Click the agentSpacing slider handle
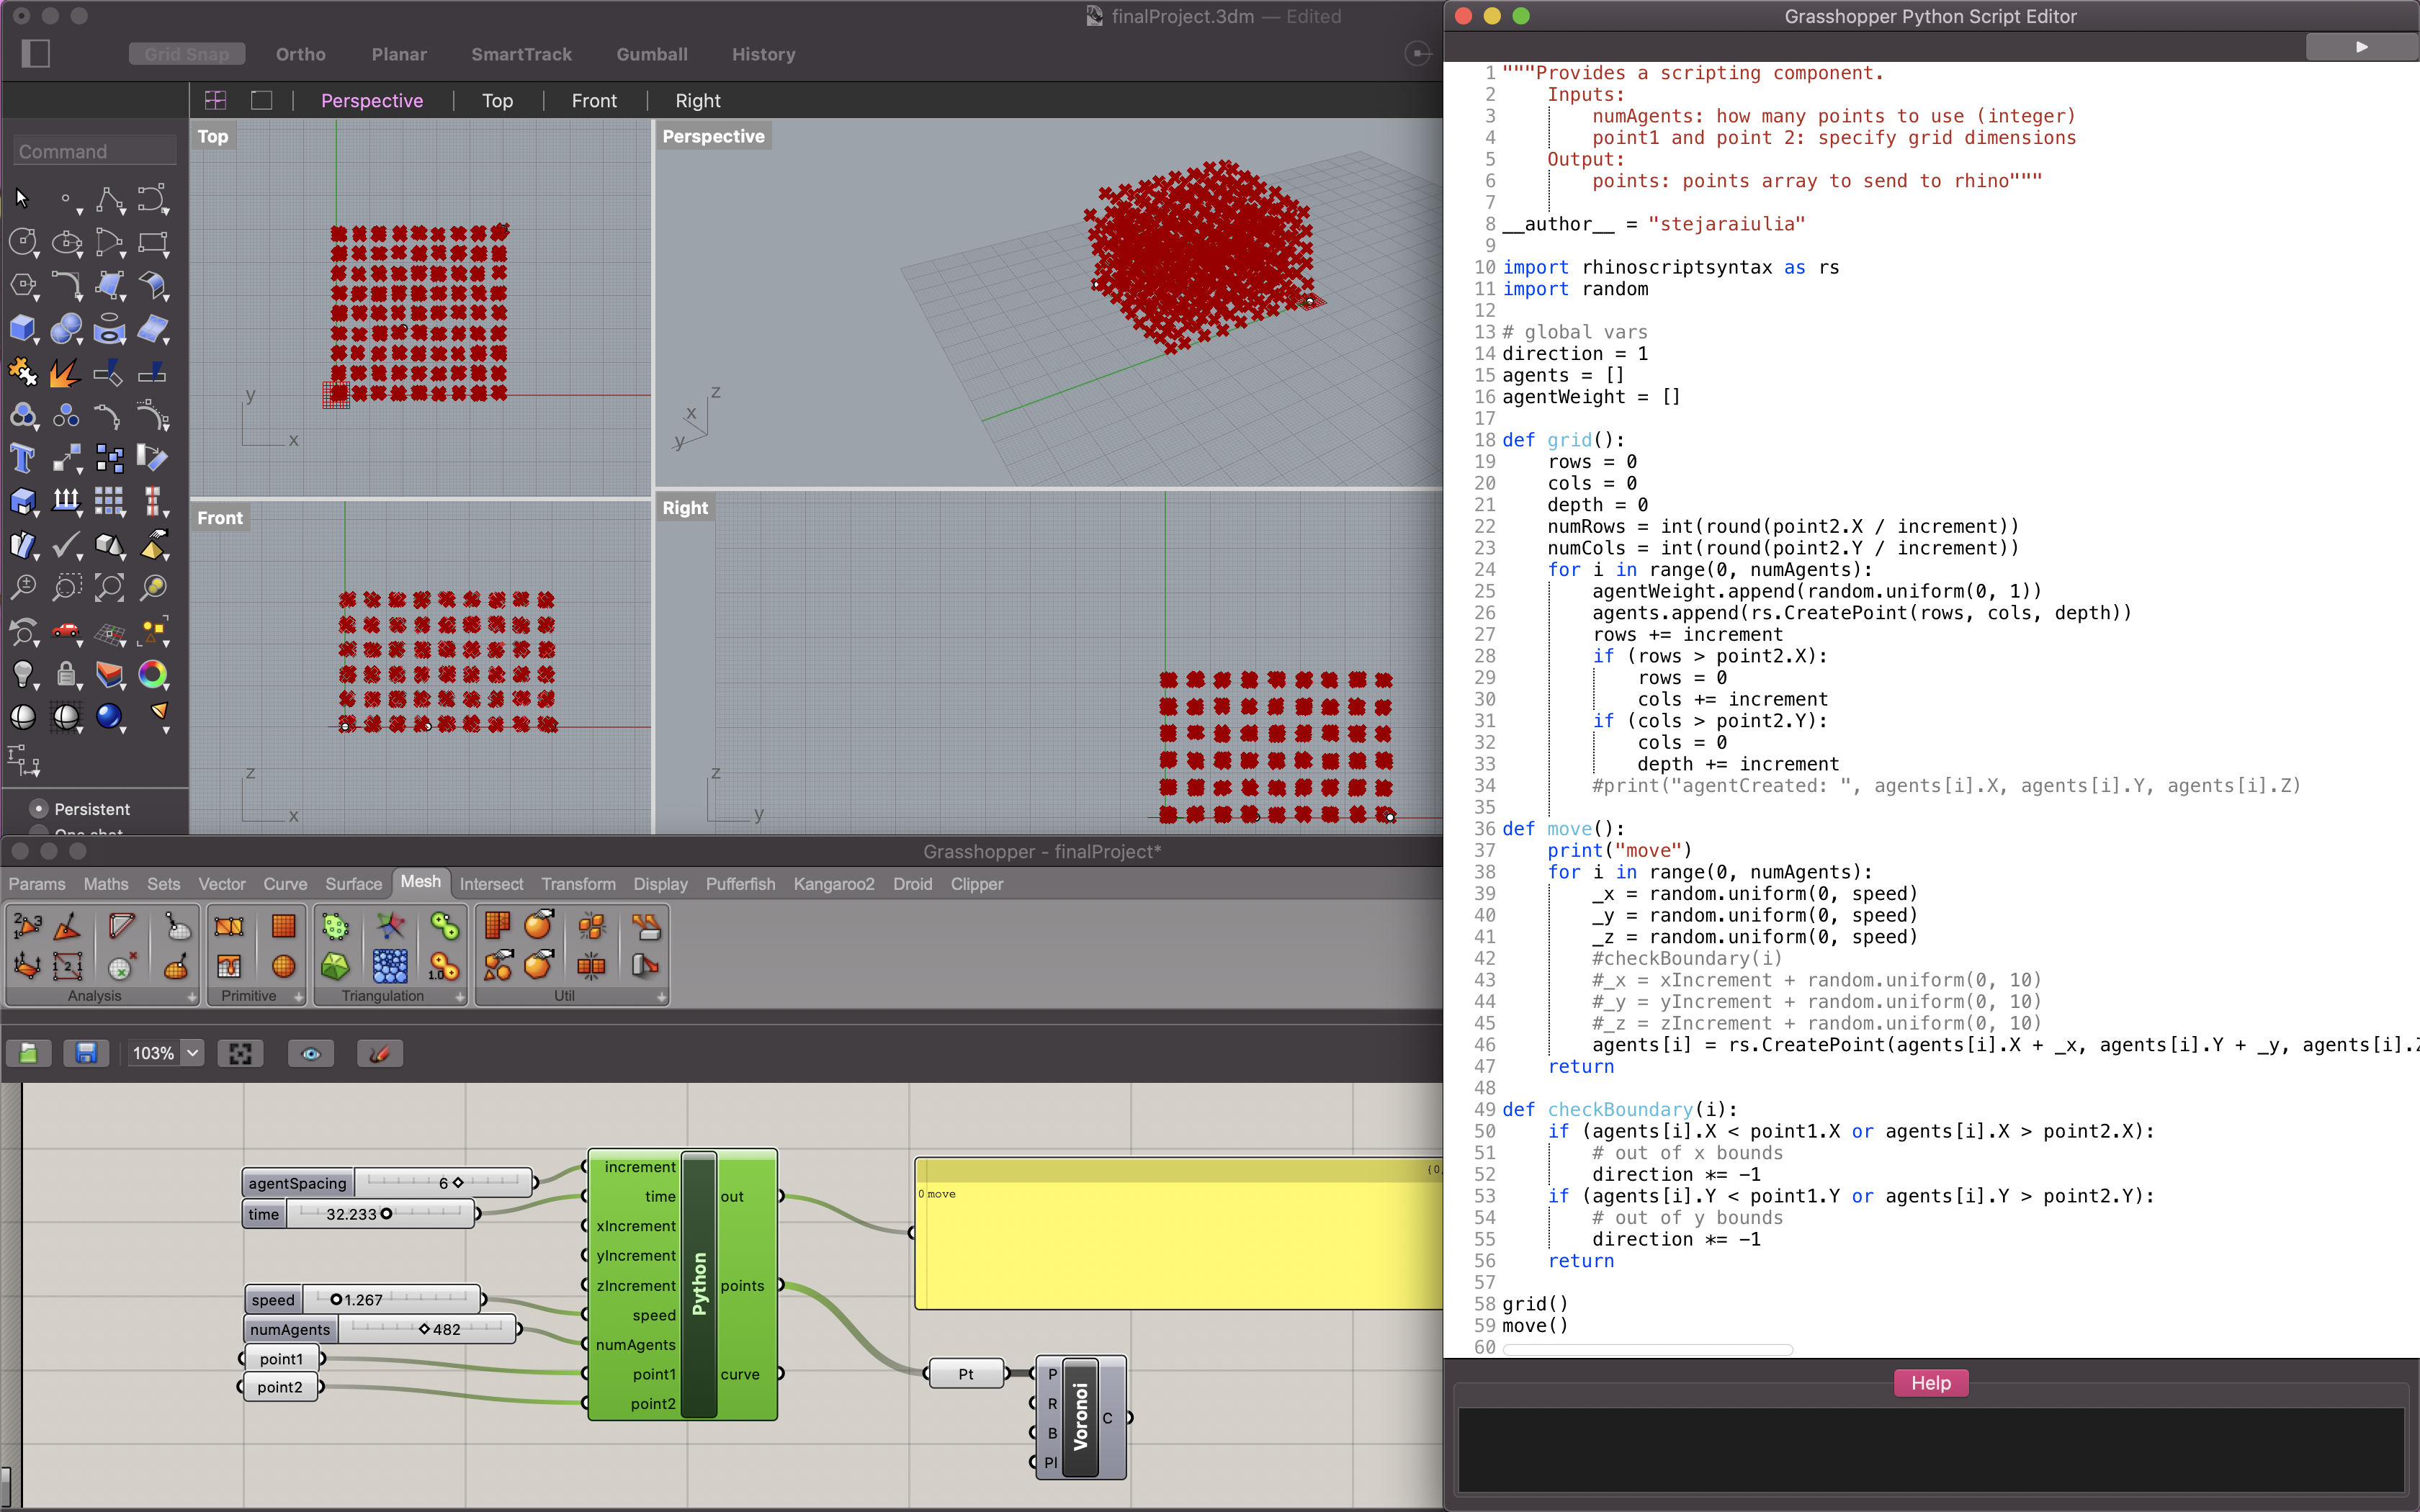This screenshot has height=1512, width=2420. coord(458,1182)
